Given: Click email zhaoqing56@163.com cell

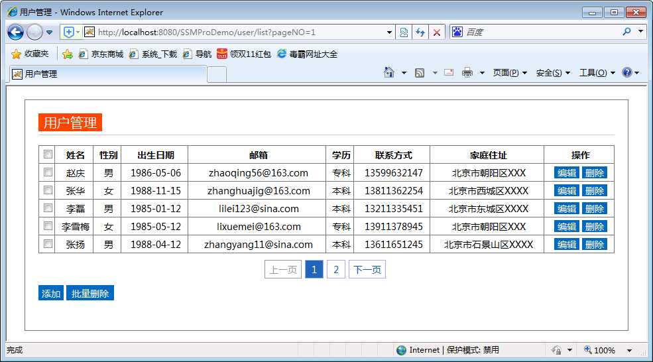Looking at the screenshot, I should coord(258,173).
